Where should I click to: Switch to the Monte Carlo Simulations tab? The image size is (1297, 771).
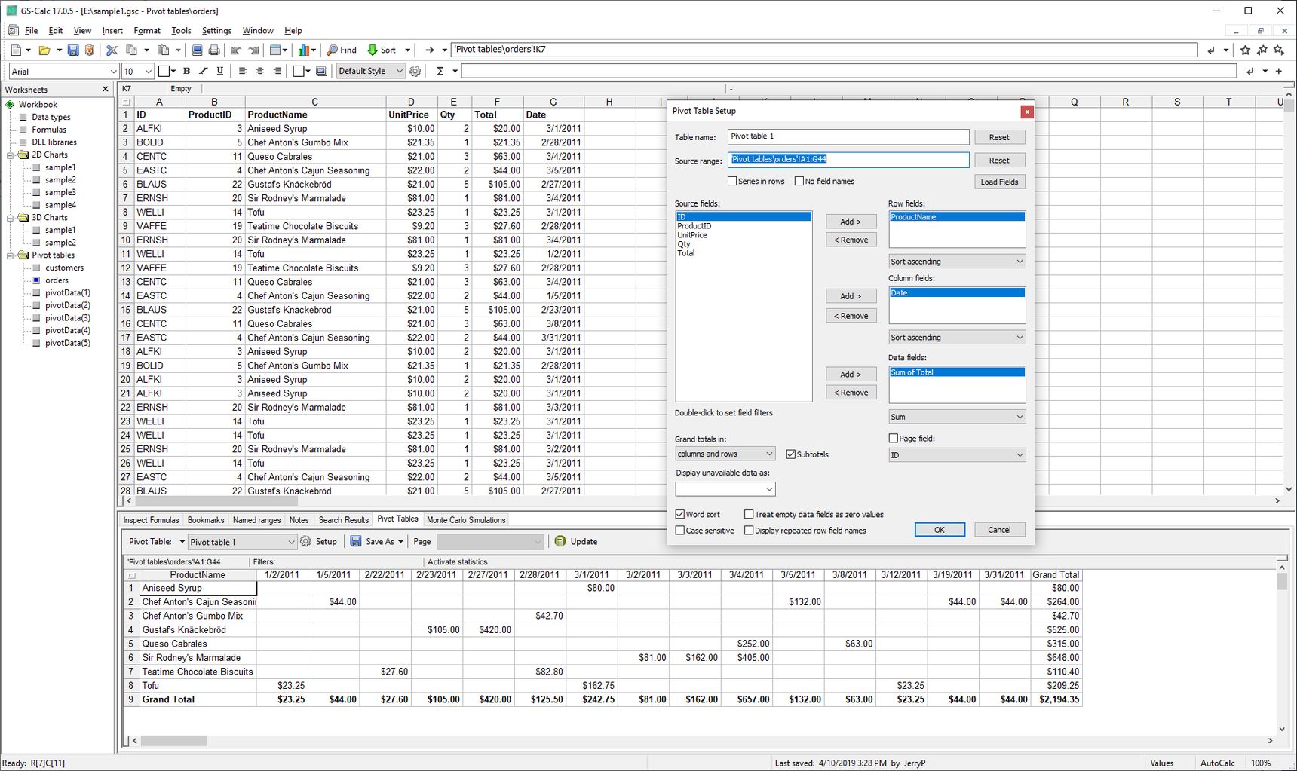466,520
